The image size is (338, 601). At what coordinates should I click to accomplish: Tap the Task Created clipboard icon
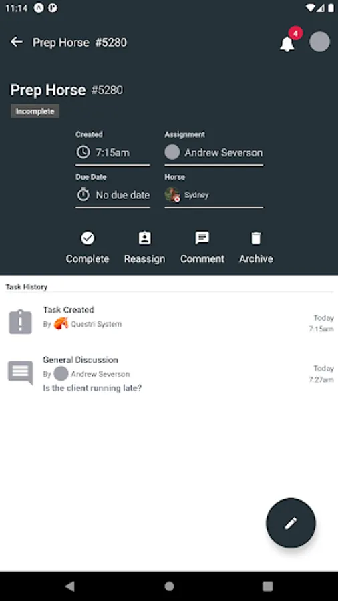(x=20, y=322)
